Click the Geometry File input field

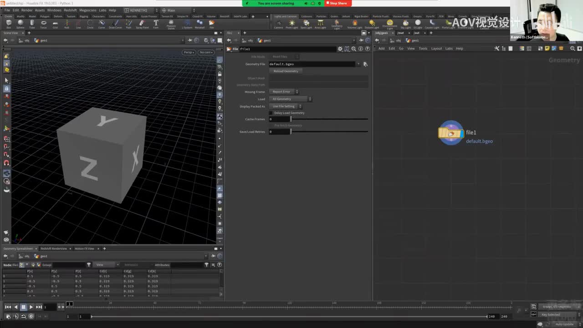click(x=312, y=64)
